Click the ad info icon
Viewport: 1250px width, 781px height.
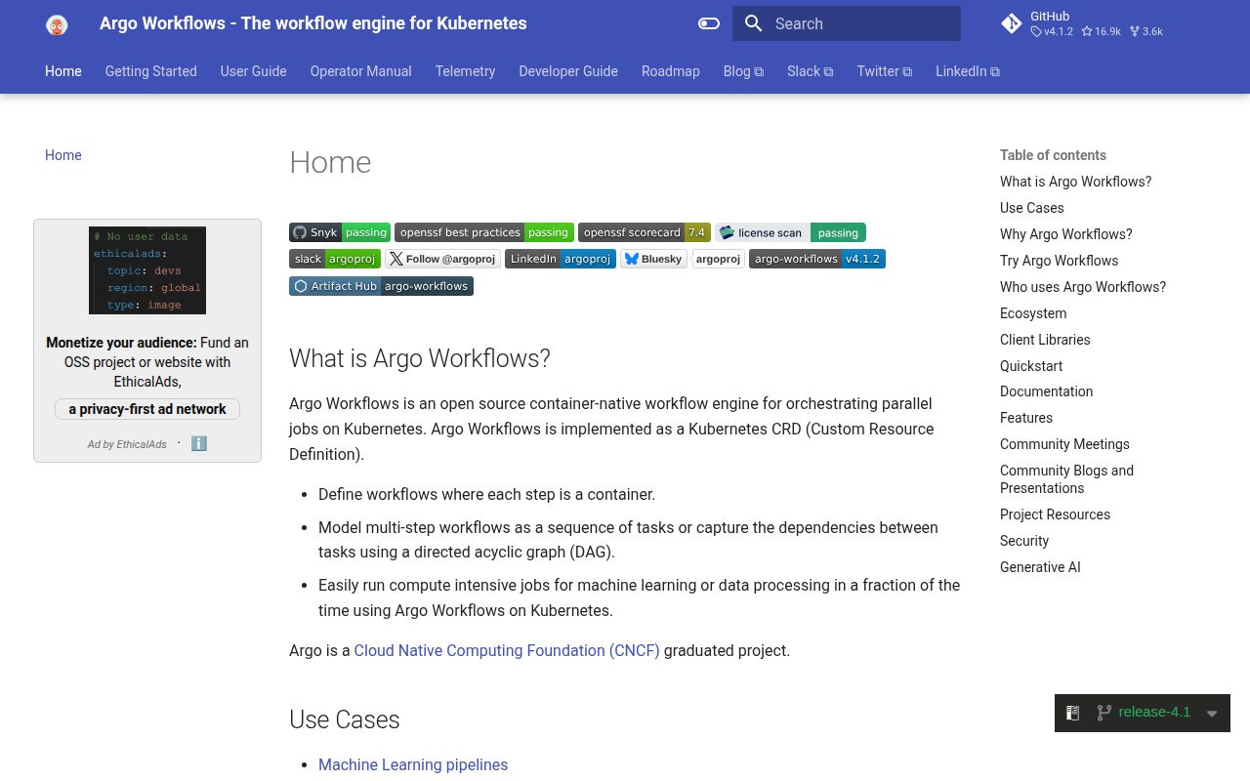click(x=199, y=443)
